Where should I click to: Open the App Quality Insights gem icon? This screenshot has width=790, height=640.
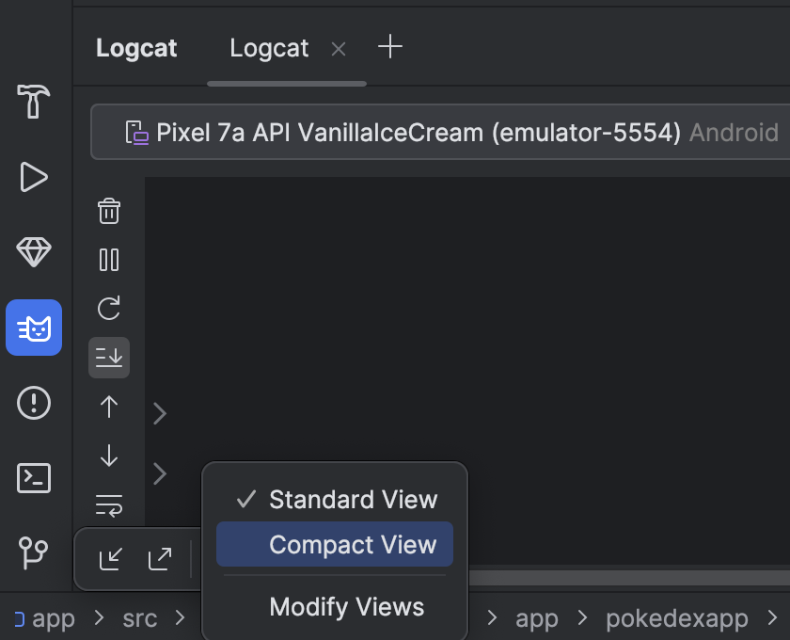(x=34, y=251)
